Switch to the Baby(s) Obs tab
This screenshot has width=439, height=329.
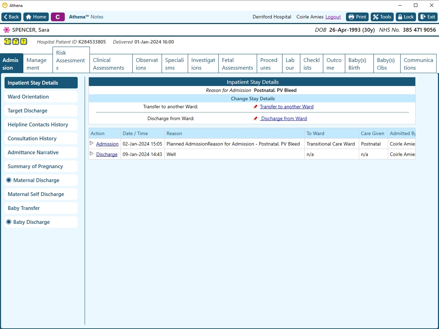tap(387, 64)
